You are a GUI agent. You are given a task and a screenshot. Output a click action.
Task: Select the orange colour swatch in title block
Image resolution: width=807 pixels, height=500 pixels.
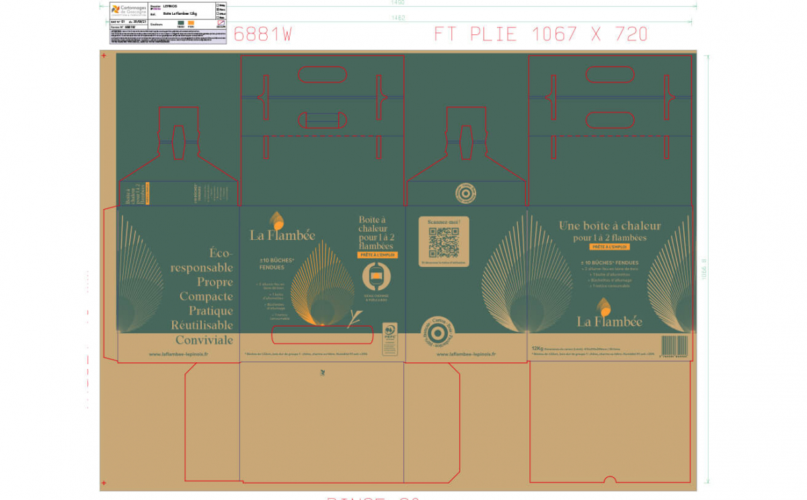click(190, 22)
